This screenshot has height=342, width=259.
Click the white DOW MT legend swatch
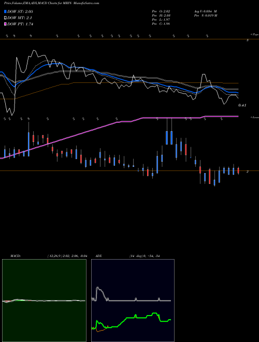[x=5, y=18]
